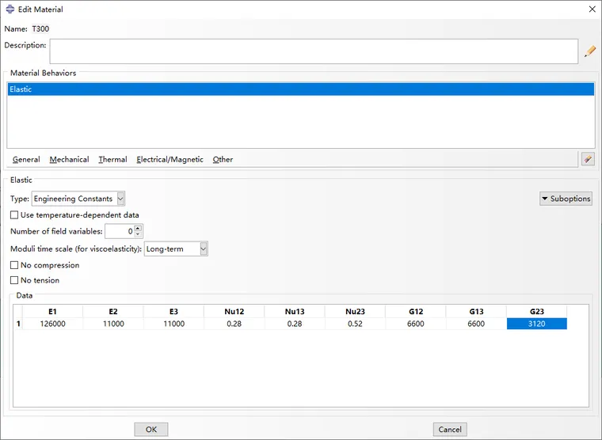Select the E1 cell with value 126000

point(52,324)
